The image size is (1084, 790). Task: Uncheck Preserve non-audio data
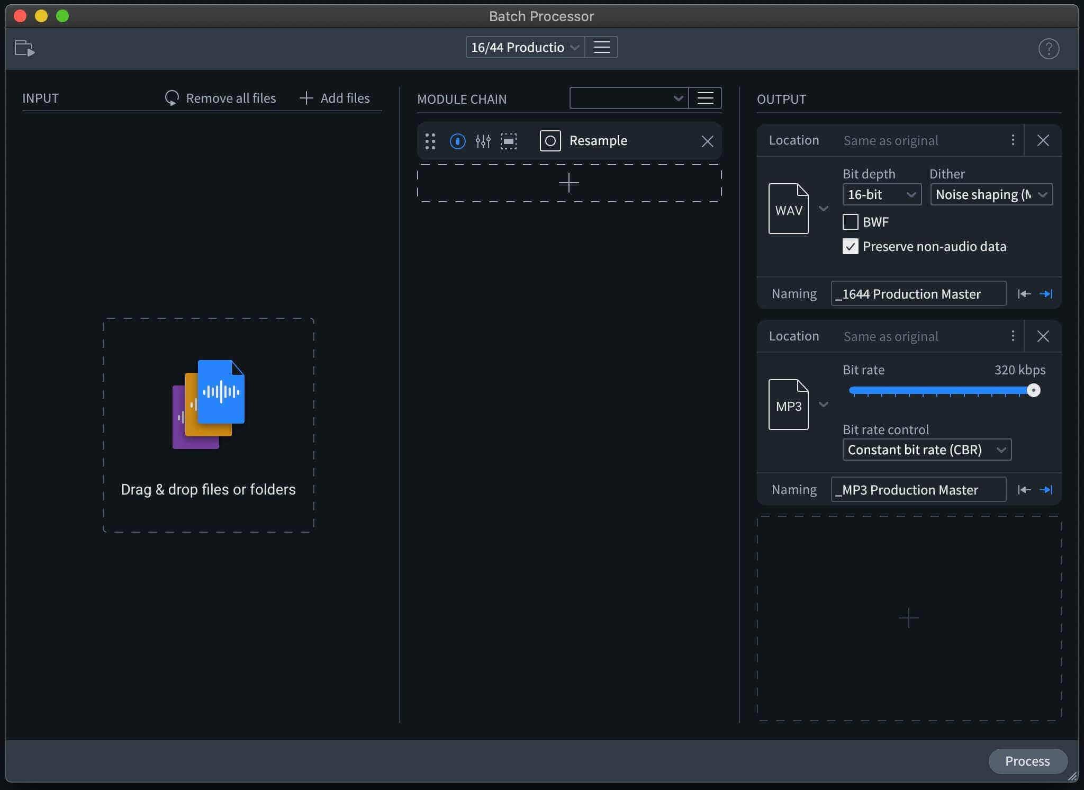coord(850,246)
